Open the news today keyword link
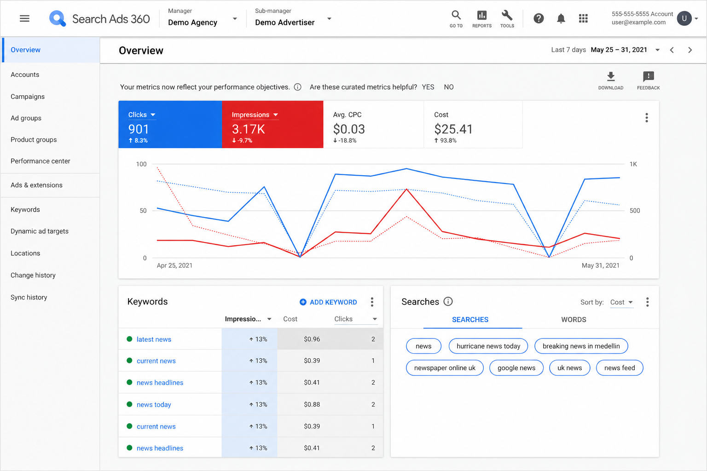The width and height of the screenshot is (707, 471). coord(154,404)
